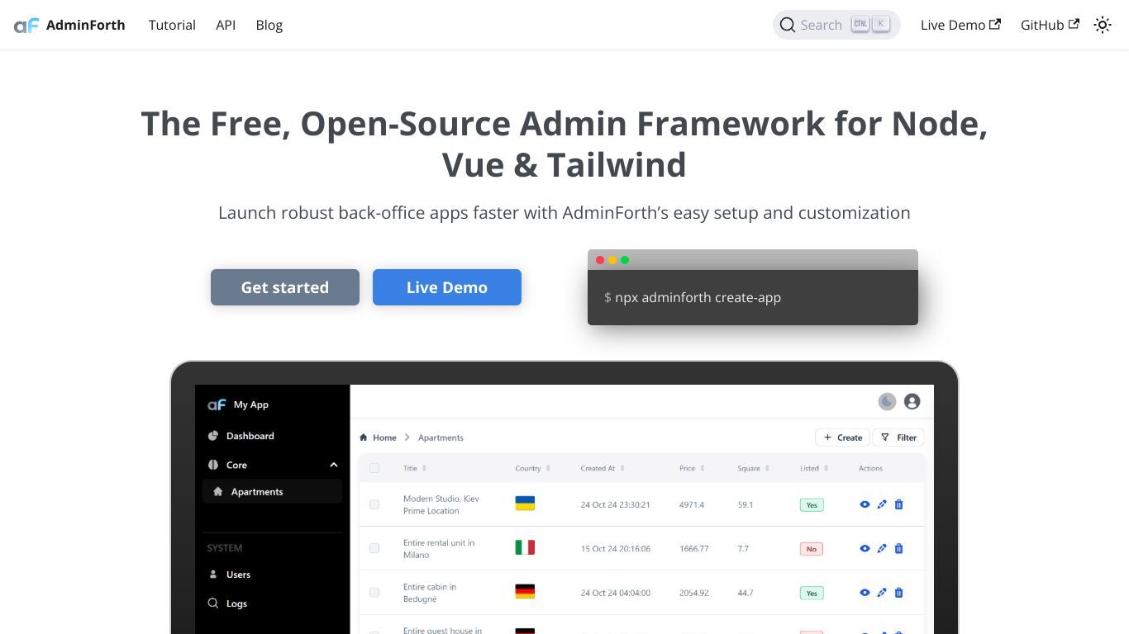Click the Create button in demo

coord(843,438)
